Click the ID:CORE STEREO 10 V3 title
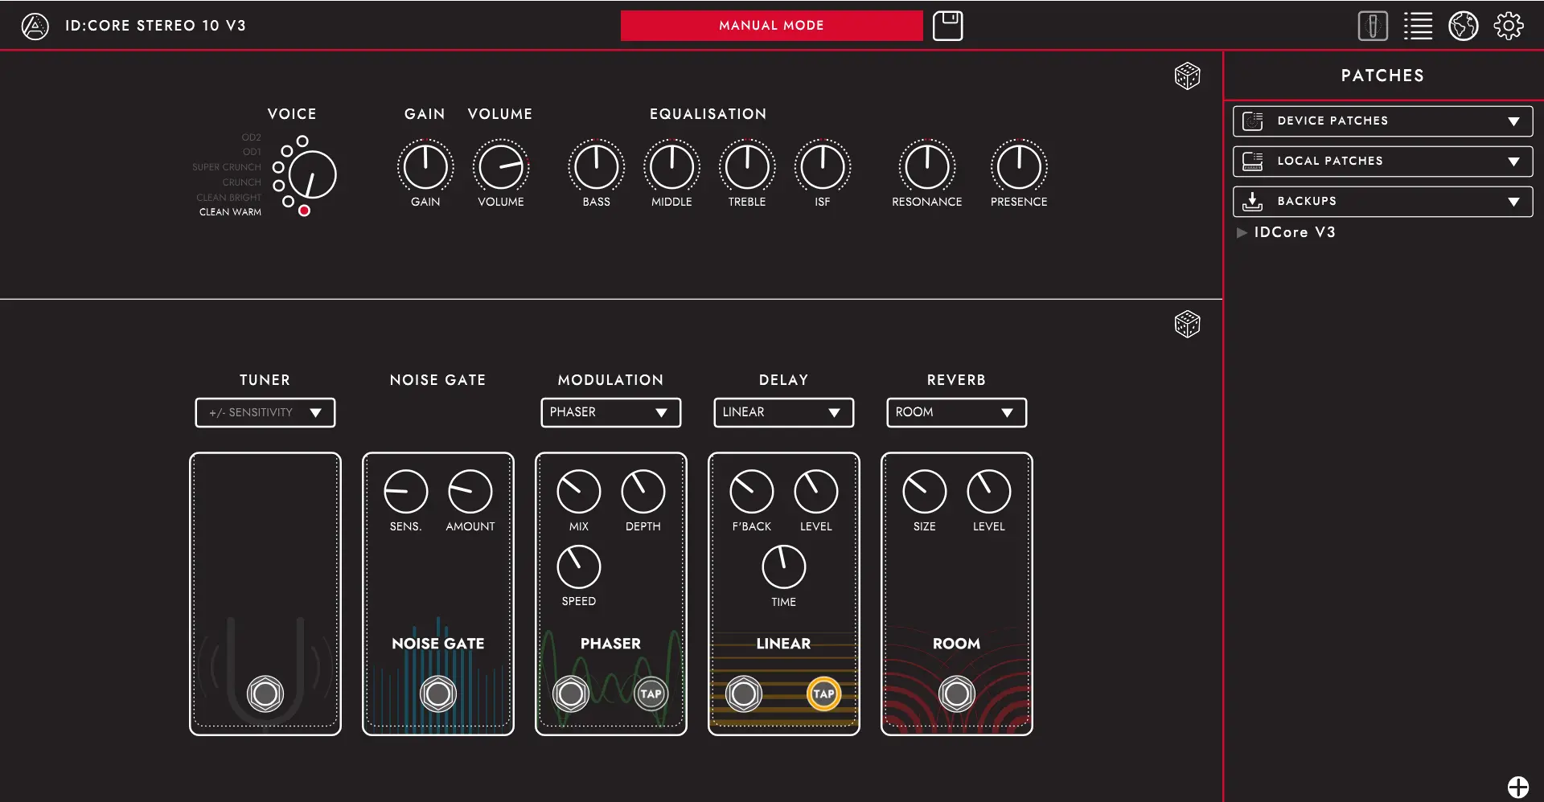The height and width of the screenshot is (802, 1544). pyautogui.click(x=156, y=26)
